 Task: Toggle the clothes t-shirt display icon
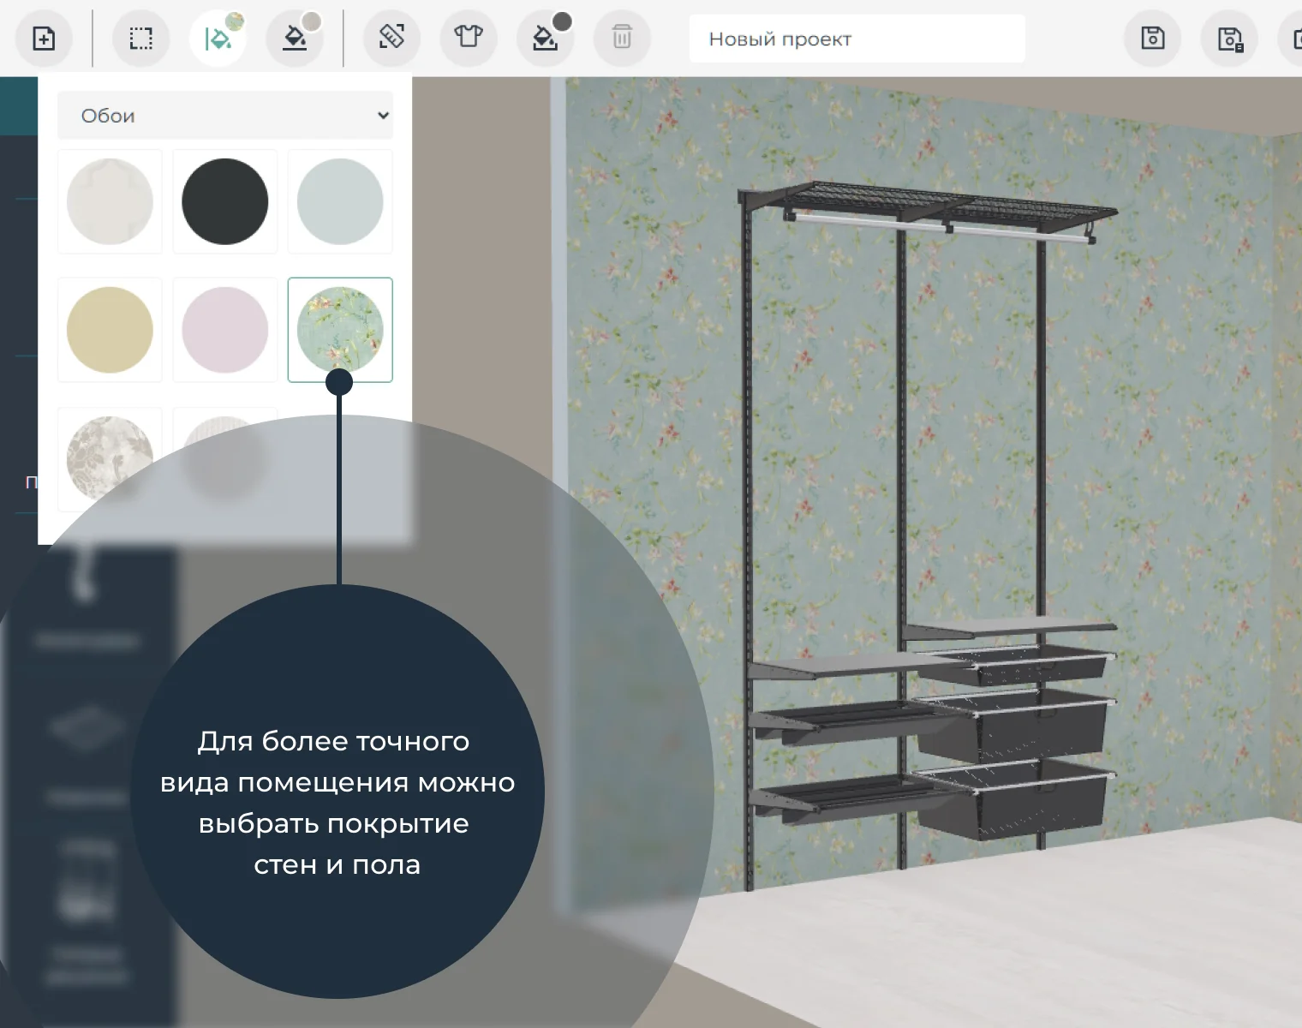pyautogui.click(x=469, y=38)
